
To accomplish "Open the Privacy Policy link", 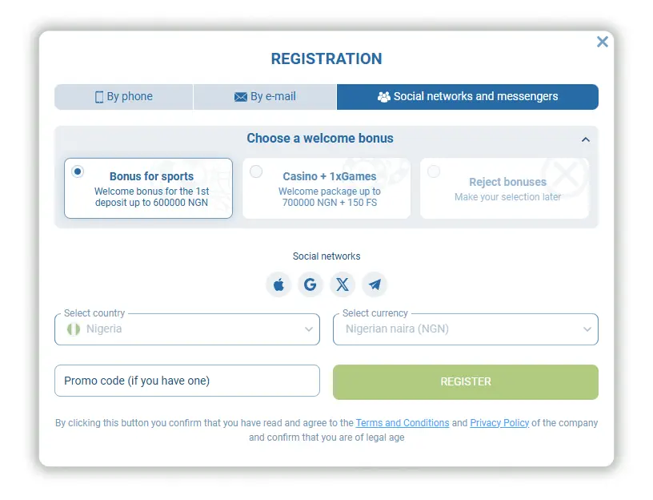I will (499, 422).
